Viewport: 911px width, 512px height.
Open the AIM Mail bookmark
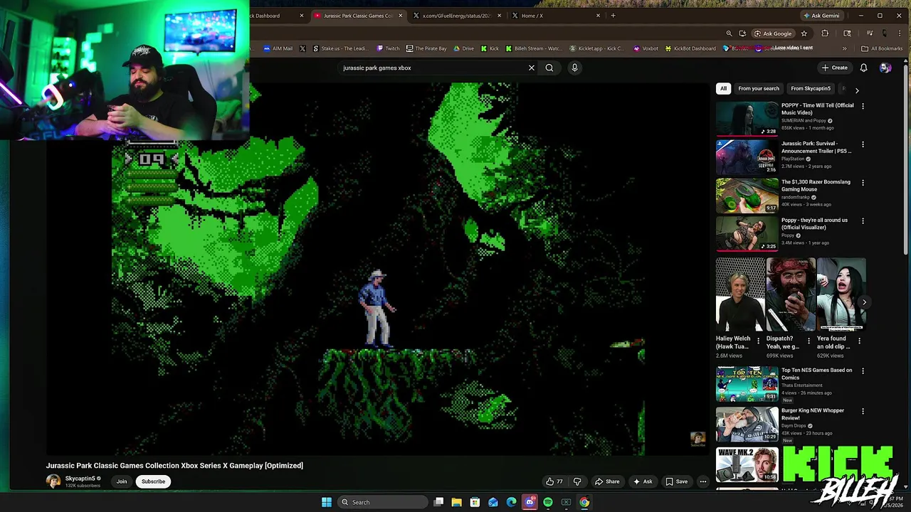(278, 48)
